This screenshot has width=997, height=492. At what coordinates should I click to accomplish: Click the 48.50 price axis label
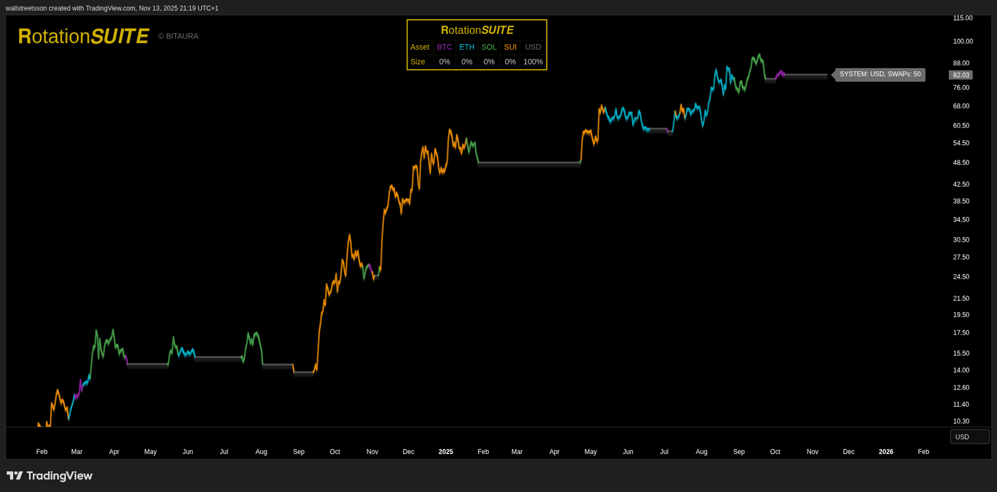click(961, 162)
